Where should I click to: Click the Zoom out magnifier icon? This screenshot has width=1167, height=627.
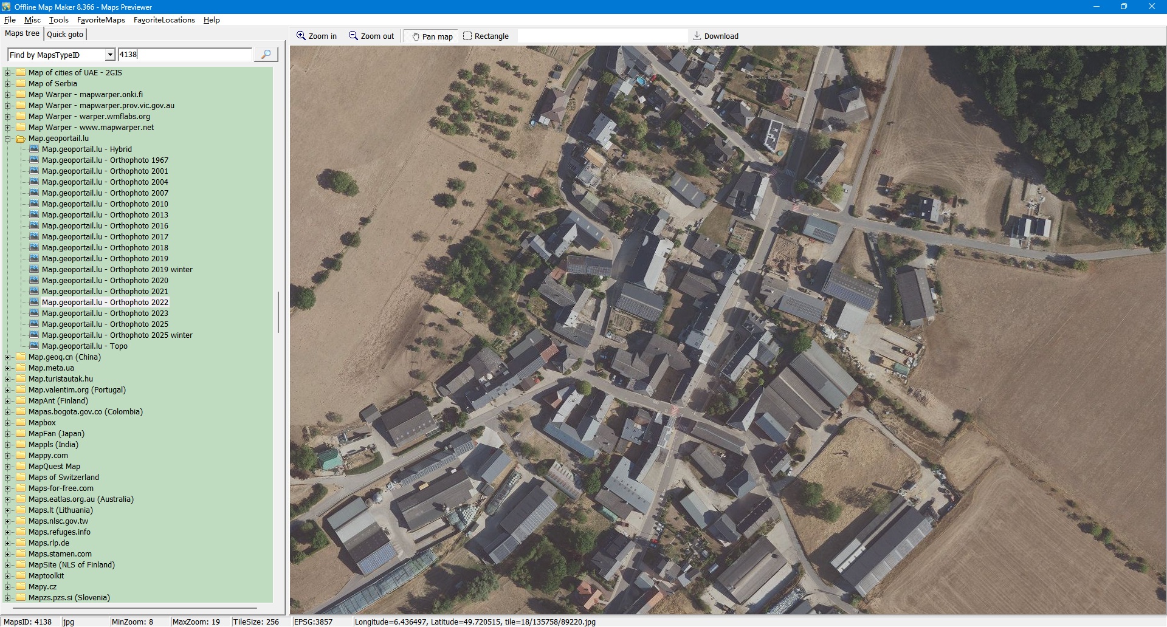click(x=353, y=36)
